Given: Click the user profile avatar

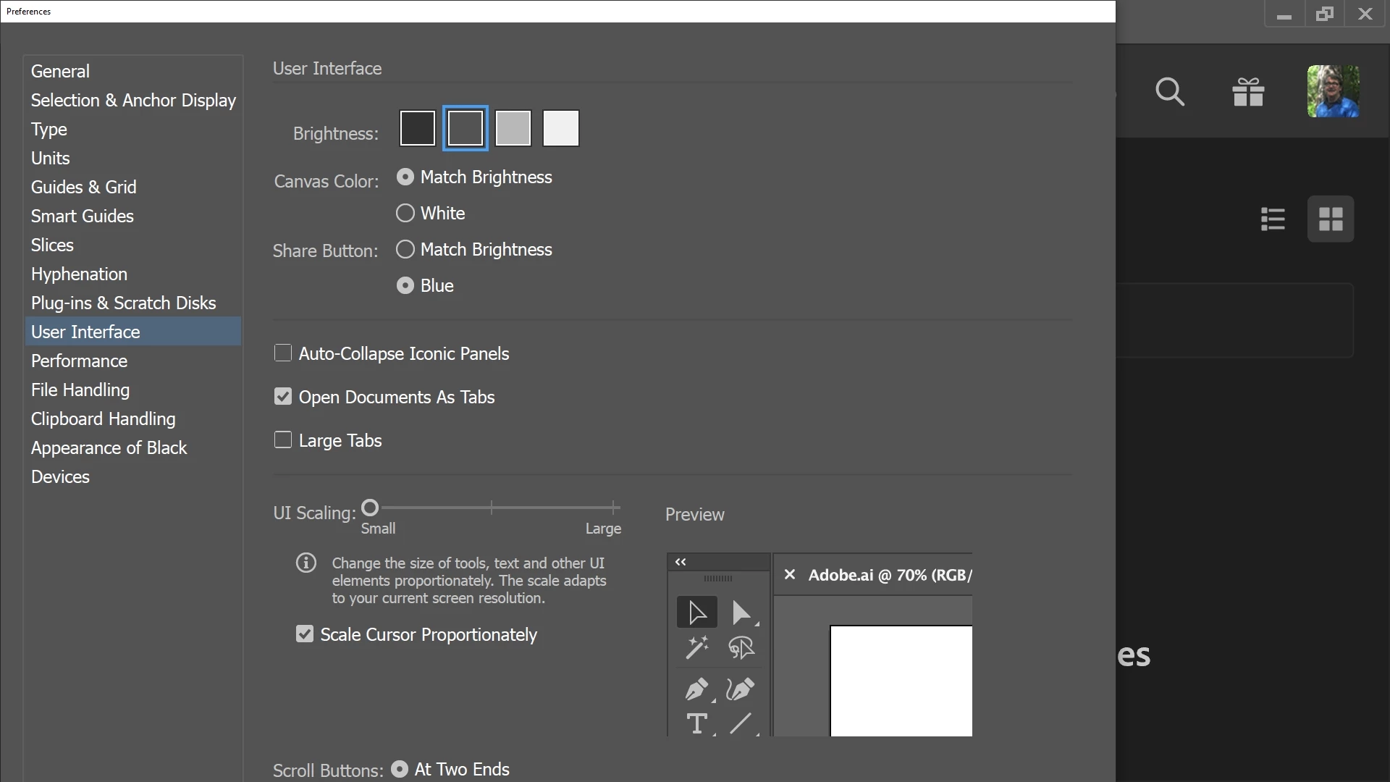Looking at the screenshot, I should point(1333,91).
